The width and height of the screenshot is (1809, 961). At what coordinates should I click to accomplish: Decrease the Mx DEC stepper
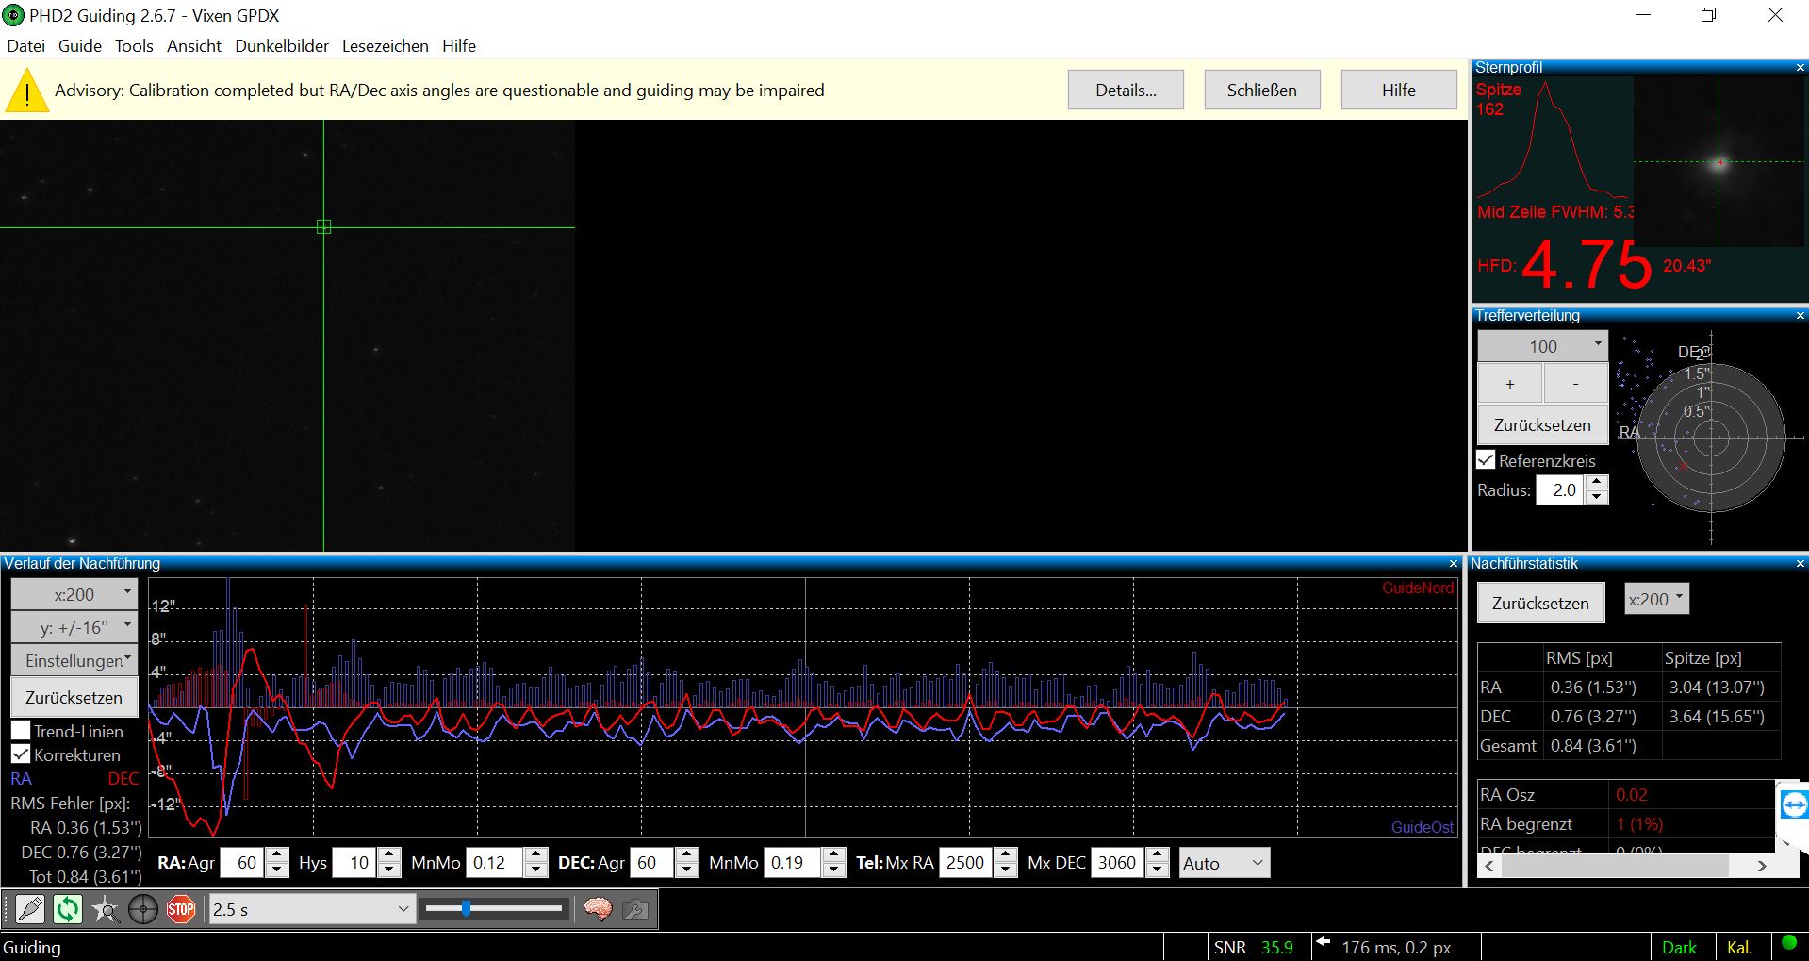click(1158, 870)
